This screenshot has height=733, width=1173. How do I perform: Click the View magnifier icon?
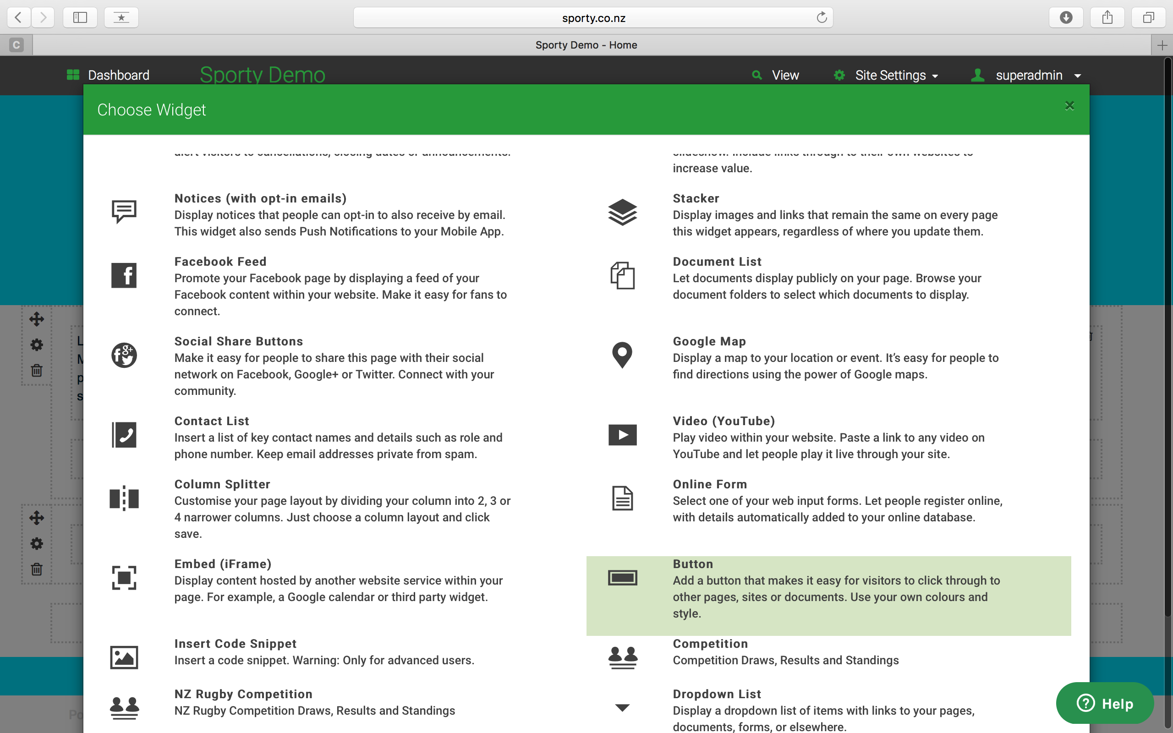756,75
